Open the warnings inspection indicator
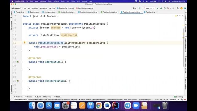The image size is (197, 111). (x=176, y=16)
